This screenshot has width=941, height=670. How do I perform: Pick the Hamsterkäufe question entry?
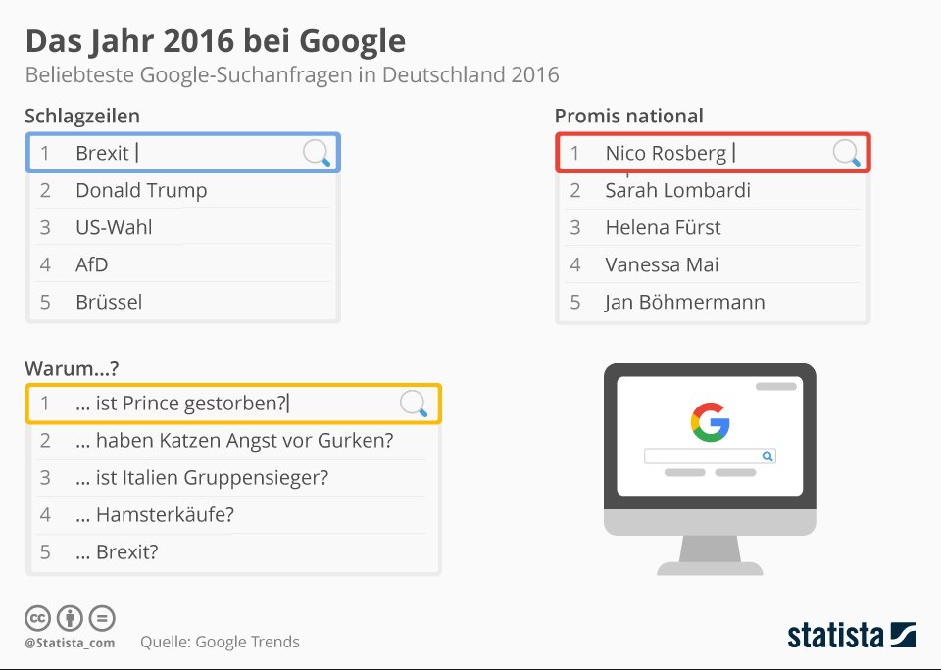[x=233, y=514]
